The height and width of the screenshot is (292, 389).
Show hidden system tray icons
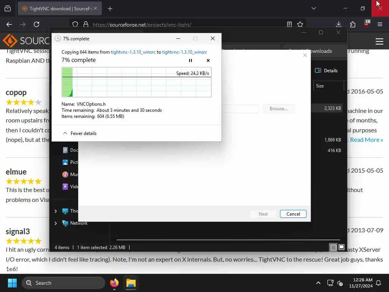[318, 283]
